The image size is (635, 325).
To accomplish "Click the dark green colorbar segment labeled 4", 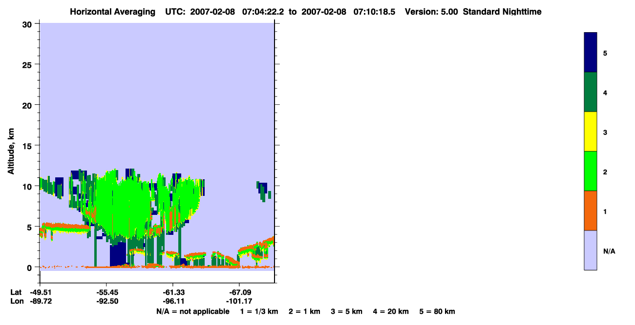I will coord(591,92).
